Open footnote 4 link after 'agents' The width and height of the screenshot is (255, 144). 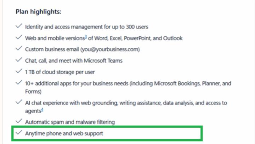42,110
